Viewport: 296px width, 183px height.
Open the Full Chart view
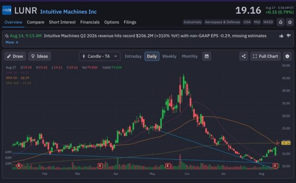click(265, 56)
